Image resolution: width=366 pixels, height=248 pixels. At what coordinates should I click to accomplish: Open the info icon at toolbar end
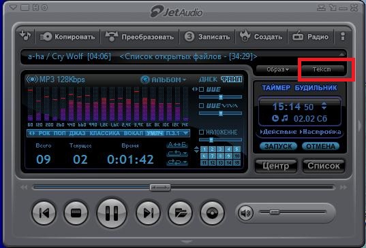point(343,36)
